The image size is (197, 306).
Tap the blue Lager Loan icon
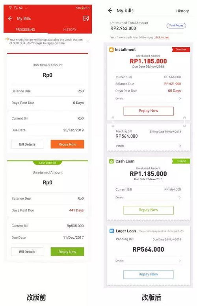point(112,231)
